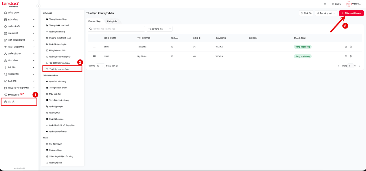Click the VIENNA store avatar icon
Image resolution: width=366 pixels, height=171 pixels.
(x=349, y=4)
